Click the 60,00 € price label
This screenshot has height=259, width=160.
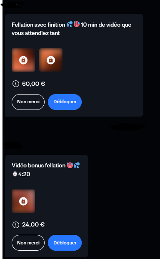34,84
